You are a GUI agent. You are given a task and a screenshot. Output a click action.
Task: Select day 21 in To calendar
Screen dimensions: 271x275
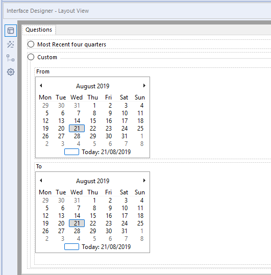point(77,223)
